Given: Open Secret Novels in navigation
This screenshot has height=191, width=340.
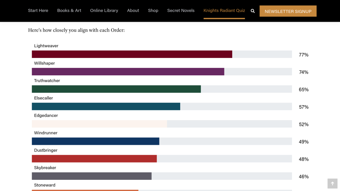Looking at the screenshot, I should point(181,11).
